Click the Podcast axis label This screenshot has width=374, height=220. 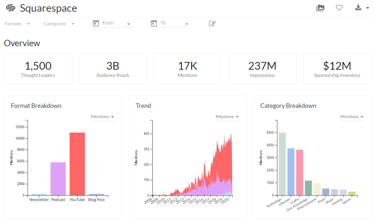coord(58,200)
